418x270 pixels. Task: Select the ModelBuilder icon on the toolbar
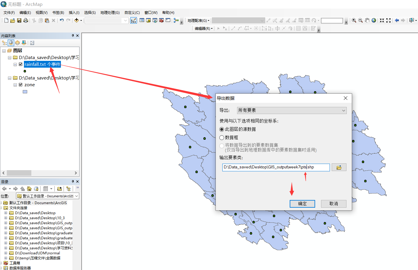point(176,20)
